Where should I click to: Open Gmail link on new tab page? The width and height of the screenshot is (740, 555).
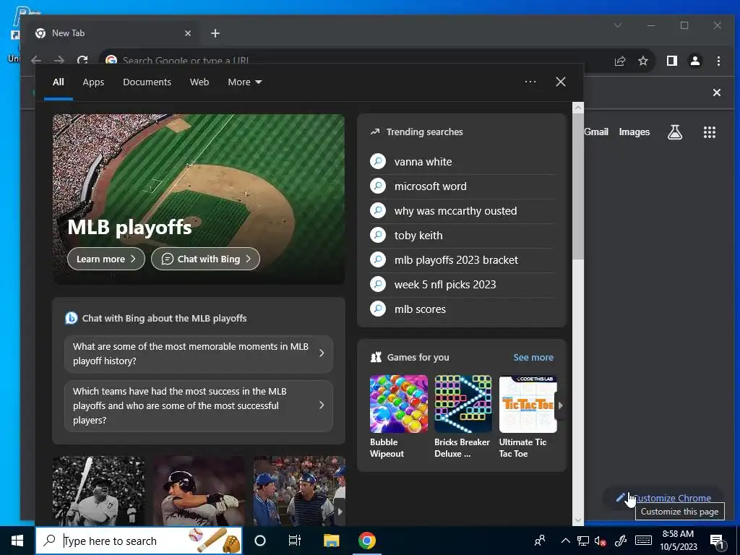click(x=596, y=132)
